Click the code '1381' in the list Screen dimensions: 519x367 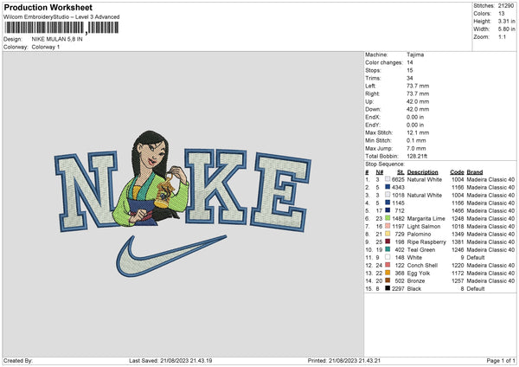(x=458, y=241)
